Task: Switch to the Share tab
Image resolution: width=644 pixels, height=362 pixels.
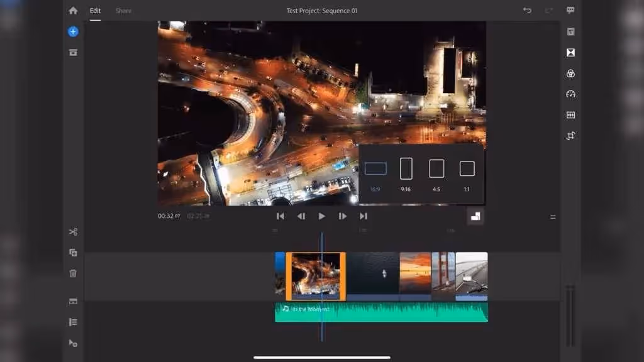Action: (x=123, y=10)
